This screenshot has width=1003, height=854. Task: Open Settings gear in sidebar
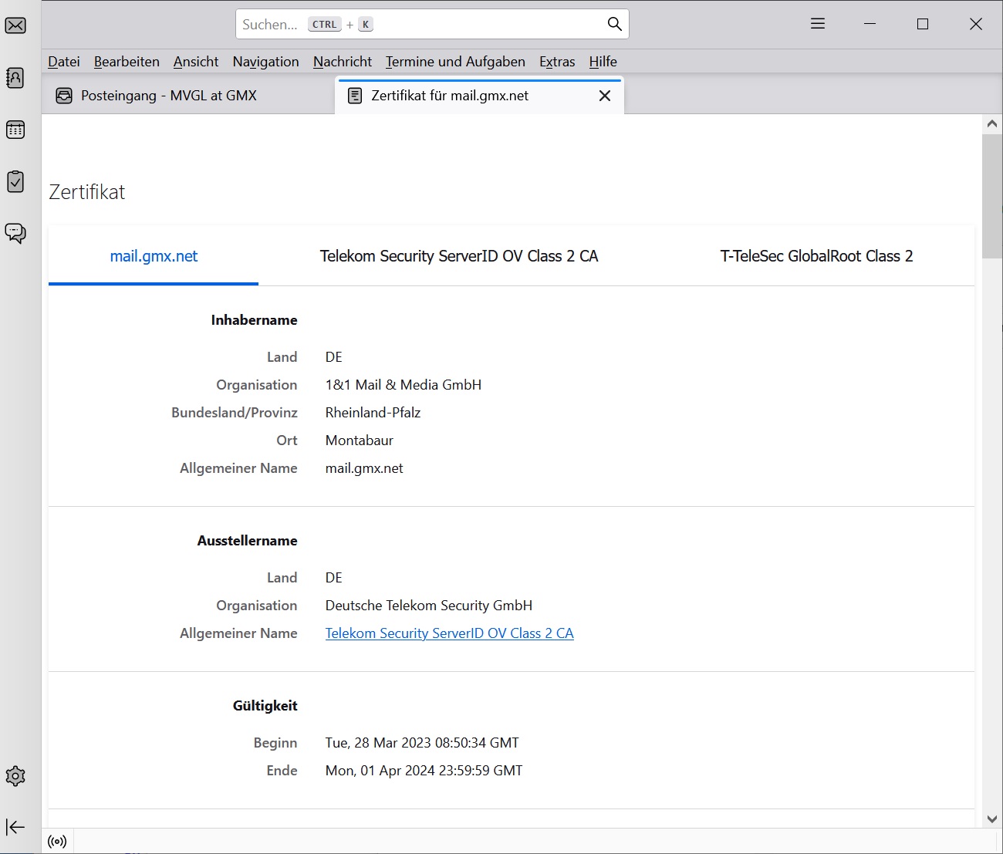(15, 776)
